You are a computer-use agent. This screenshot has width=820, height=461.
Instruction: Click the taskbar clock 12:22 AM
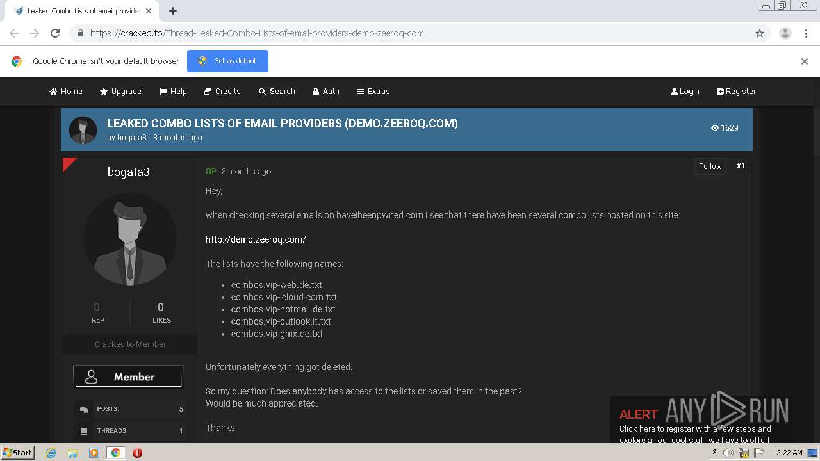pyautogui.click(x=787, y=453)
